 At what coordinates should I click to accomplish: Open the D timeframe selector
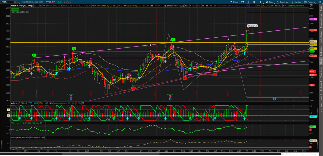click(x=261, y=2)
